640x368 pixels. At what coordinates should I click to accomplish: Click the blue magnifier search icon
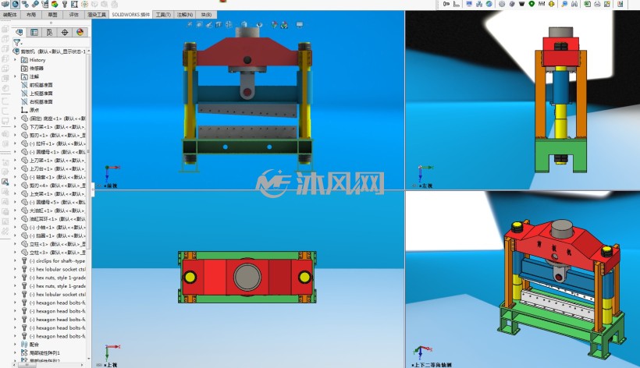[564, 4]
